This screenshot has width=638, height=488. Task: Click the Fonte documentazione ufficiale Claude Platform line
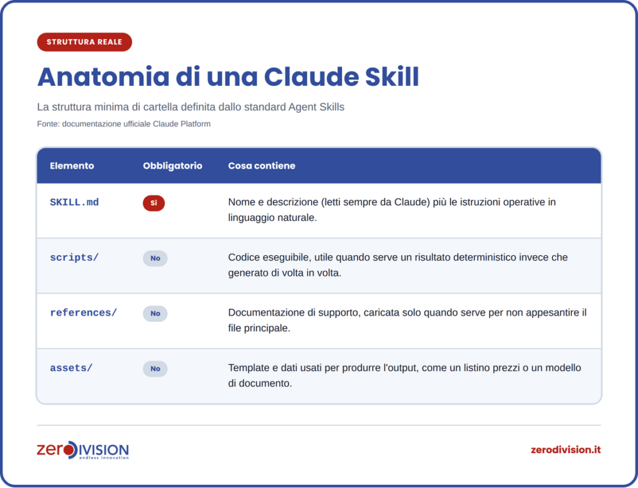coord(124,124)
